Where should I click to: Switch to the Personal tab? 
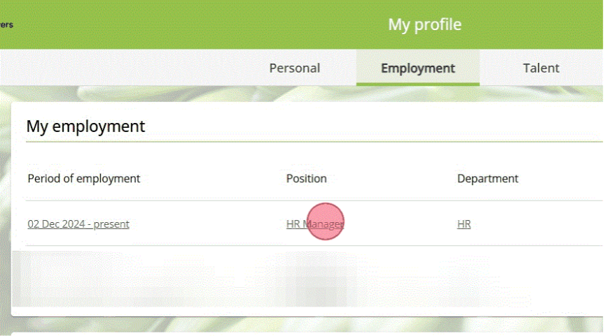click(294, 68)
